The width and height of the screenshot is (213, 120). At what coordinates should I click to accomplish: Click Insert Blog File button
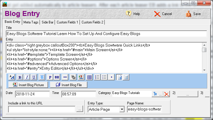pyautogui.click(x=69, y=85)
